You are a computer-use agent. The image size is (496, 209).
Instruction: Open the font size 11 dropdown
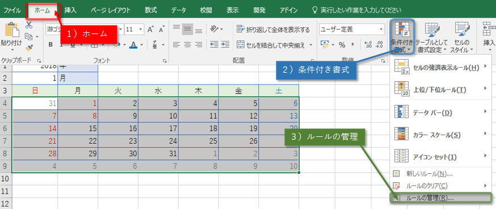point(140,30)
